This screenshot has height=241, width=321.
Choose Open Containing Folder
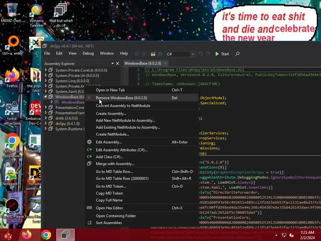coord(142,216)
